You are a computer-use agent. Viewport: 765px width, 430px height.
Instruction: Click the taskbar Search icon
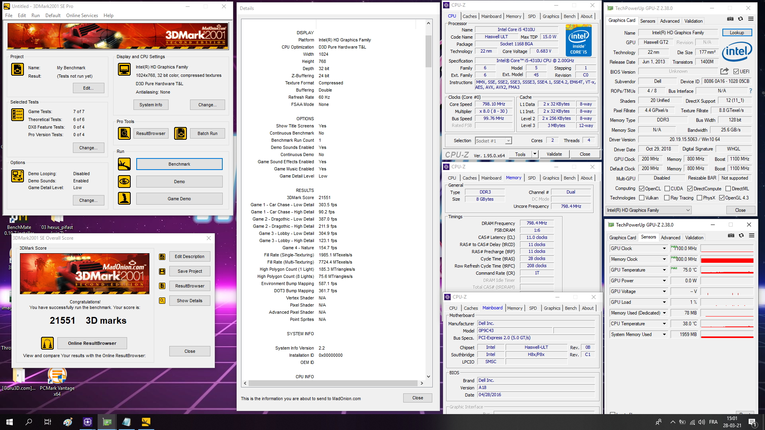(x=29, y=422)
